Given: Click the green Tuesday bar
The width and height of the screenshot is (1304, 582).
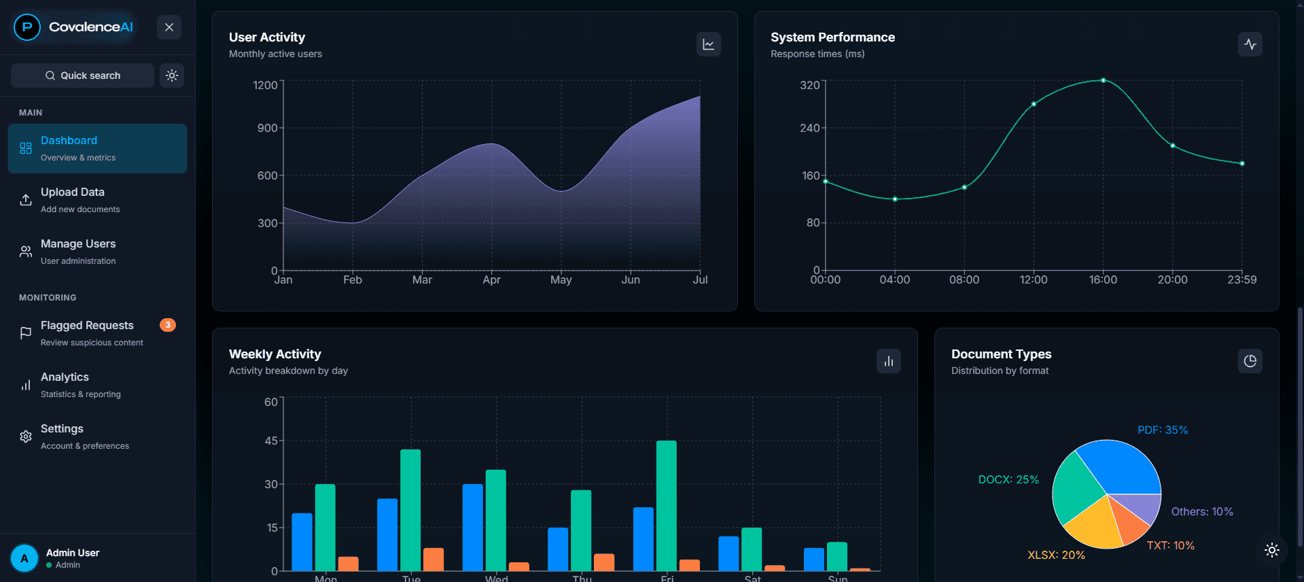Looking at the screenshot, I should [410, 510].
